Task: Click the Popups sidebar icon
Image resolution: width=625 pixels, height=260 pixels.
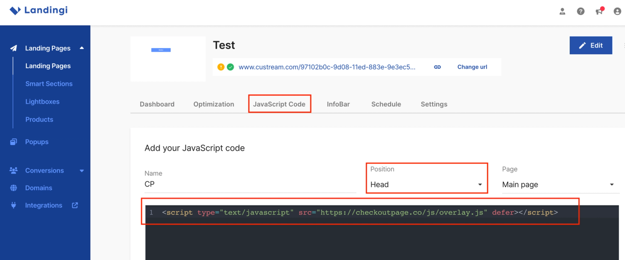Action: click(13, 142)
